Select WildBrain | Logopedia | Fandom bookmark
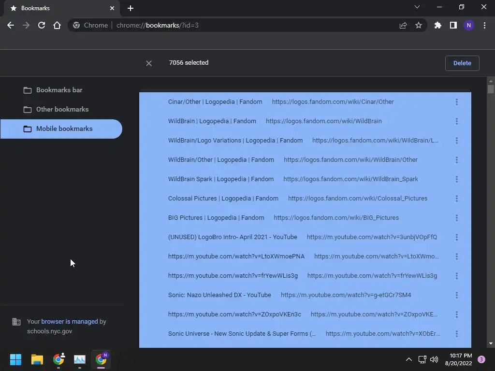 pos(306,121)
